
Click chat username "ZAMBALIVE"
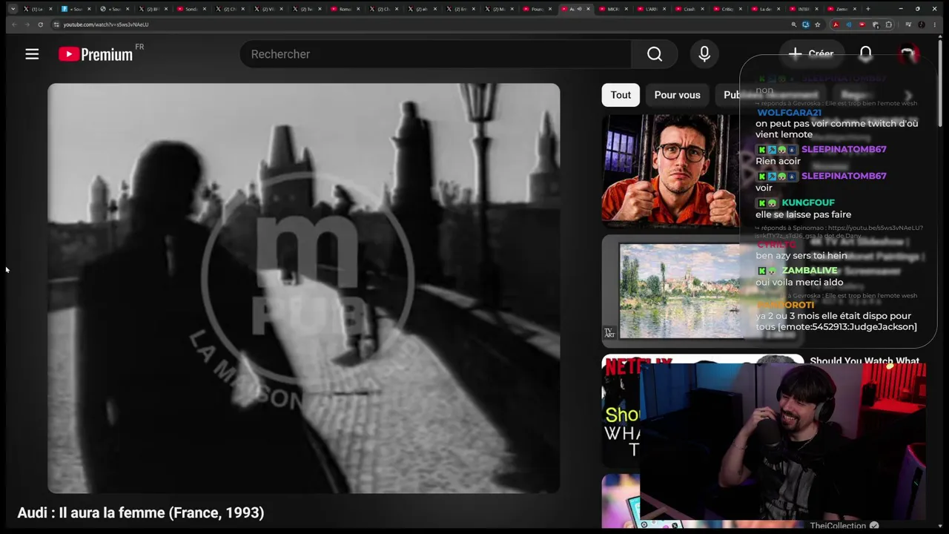coord(810,271)
